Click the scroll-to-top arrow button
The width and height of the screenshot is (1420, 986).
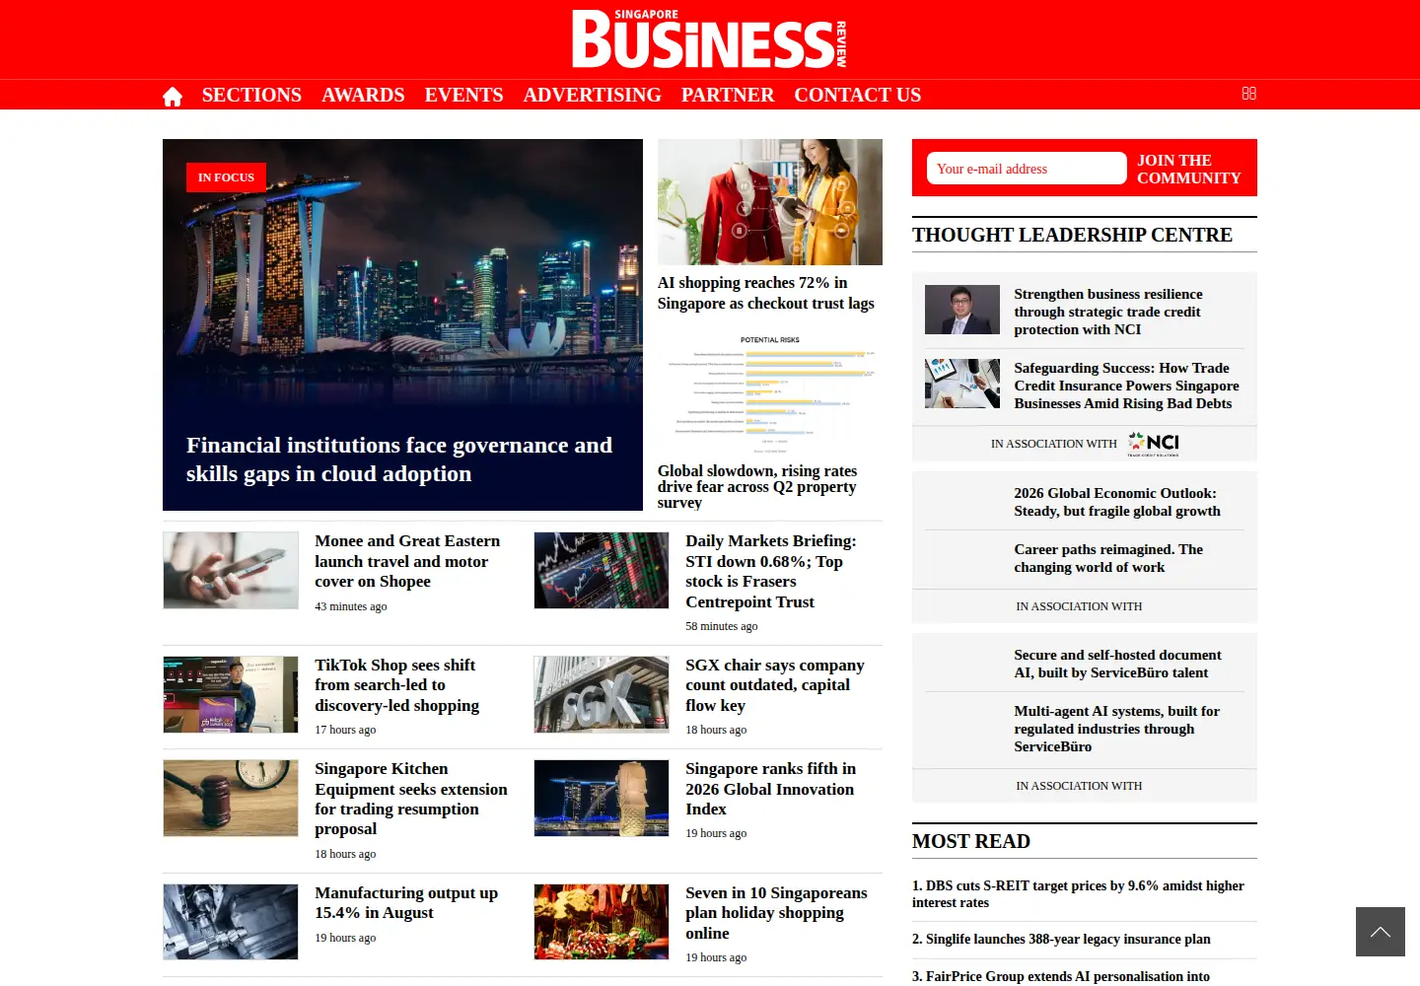1381,932
